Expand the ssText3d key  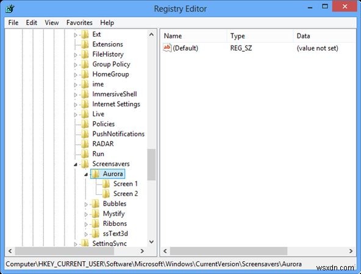pos(86,234)
